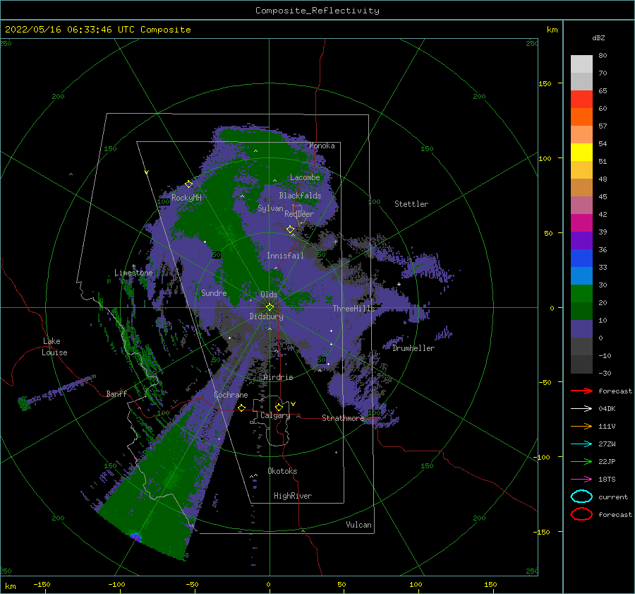Click the Didsbury town label

point(266,316)
